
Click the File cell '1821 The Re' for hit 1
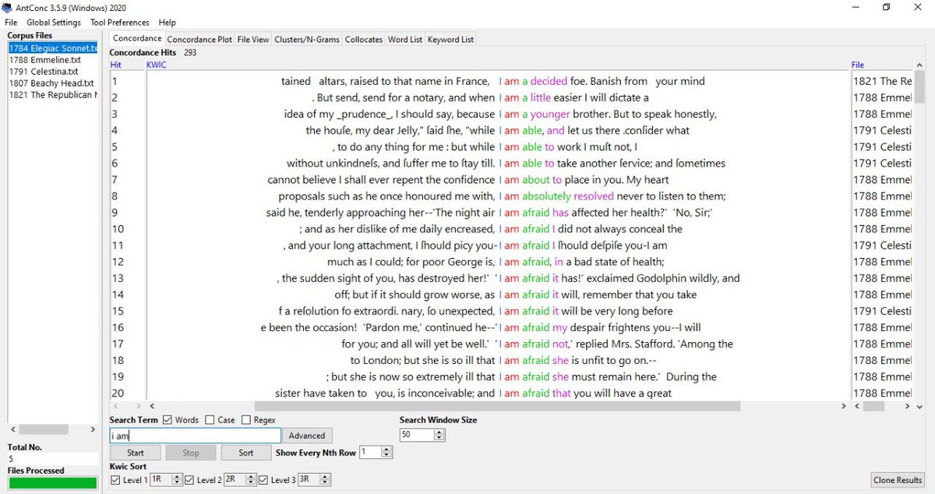(882, 81)
